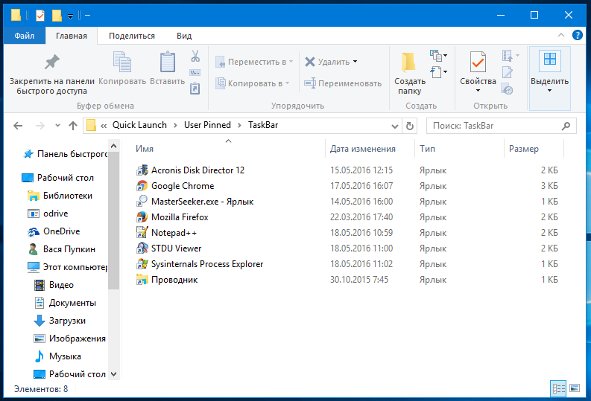Open the Файл tab
This screenshot has height=401, width=591.
[x=25, y=36]
